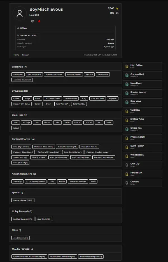Select the Ancestral Southwest tag

click(x=22, y=80)
